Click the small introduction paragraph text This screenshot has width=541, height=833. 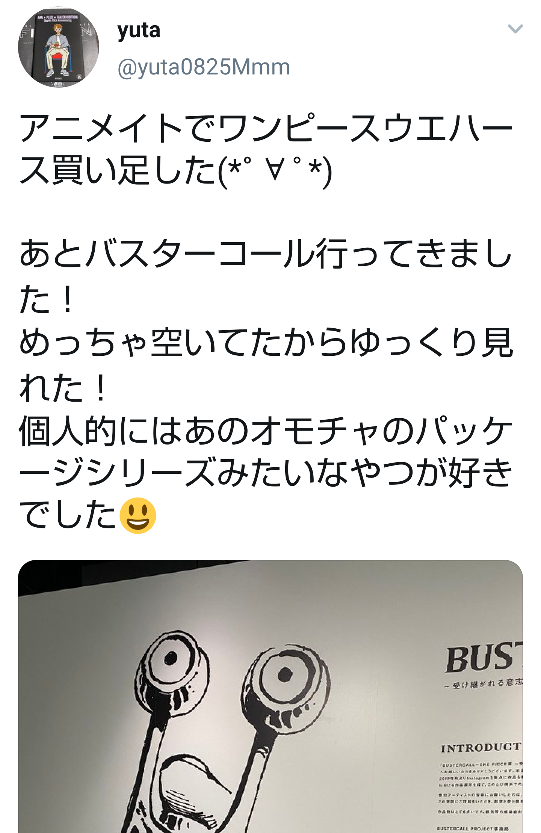click(480, 788)
